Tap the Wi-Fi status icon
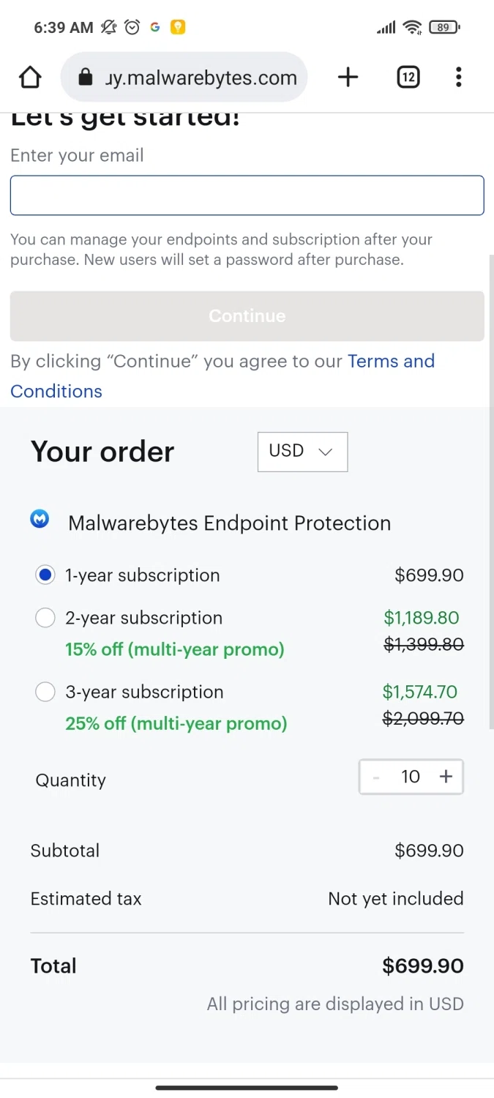The width and height of the screenshot is (494, 1098). pyautogui.click(x=413, y=27)
